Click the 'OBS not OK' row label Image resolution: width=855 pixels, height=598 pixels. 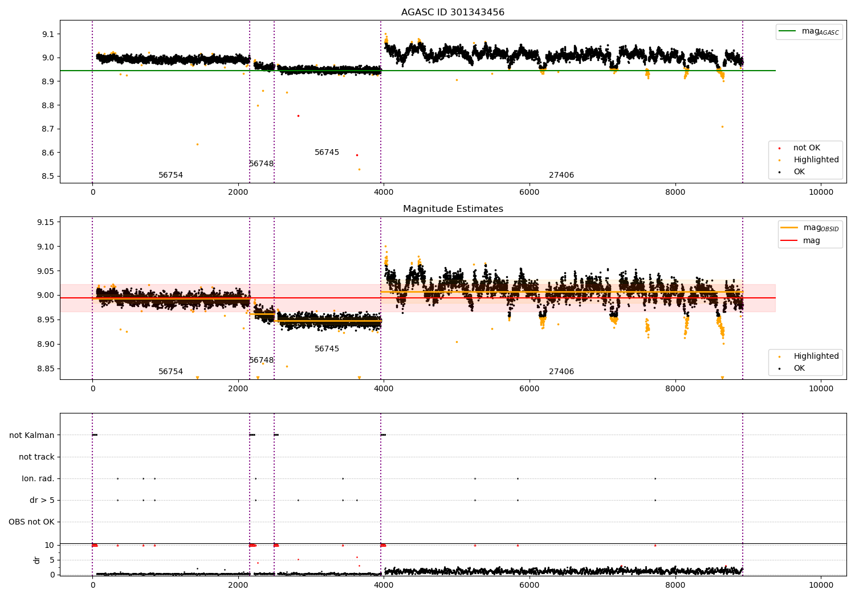tap(31, 522)
